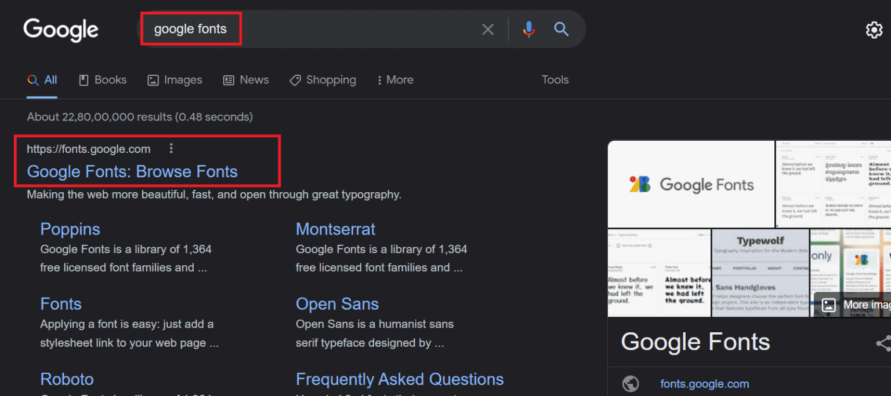Open the Google Fonts: Browse Fonts result
Image resolution: width=891 pixels, height=396 pixels.
tap(132, 171)
